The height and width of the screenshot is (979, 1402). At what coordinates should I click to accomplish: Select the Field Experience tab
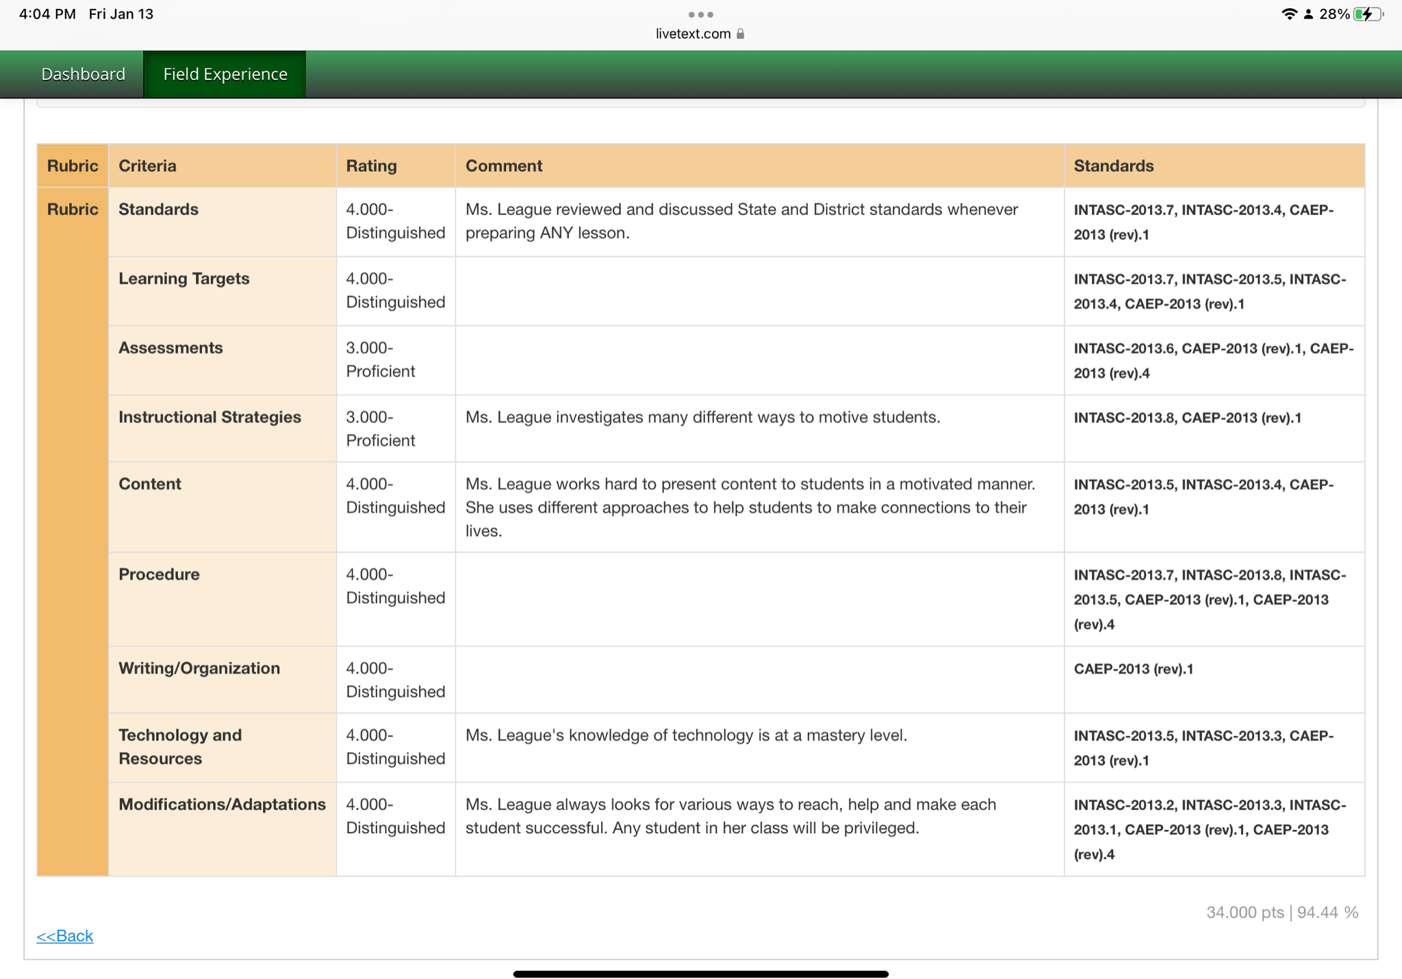pyautogui.click(x=225, y=74)
